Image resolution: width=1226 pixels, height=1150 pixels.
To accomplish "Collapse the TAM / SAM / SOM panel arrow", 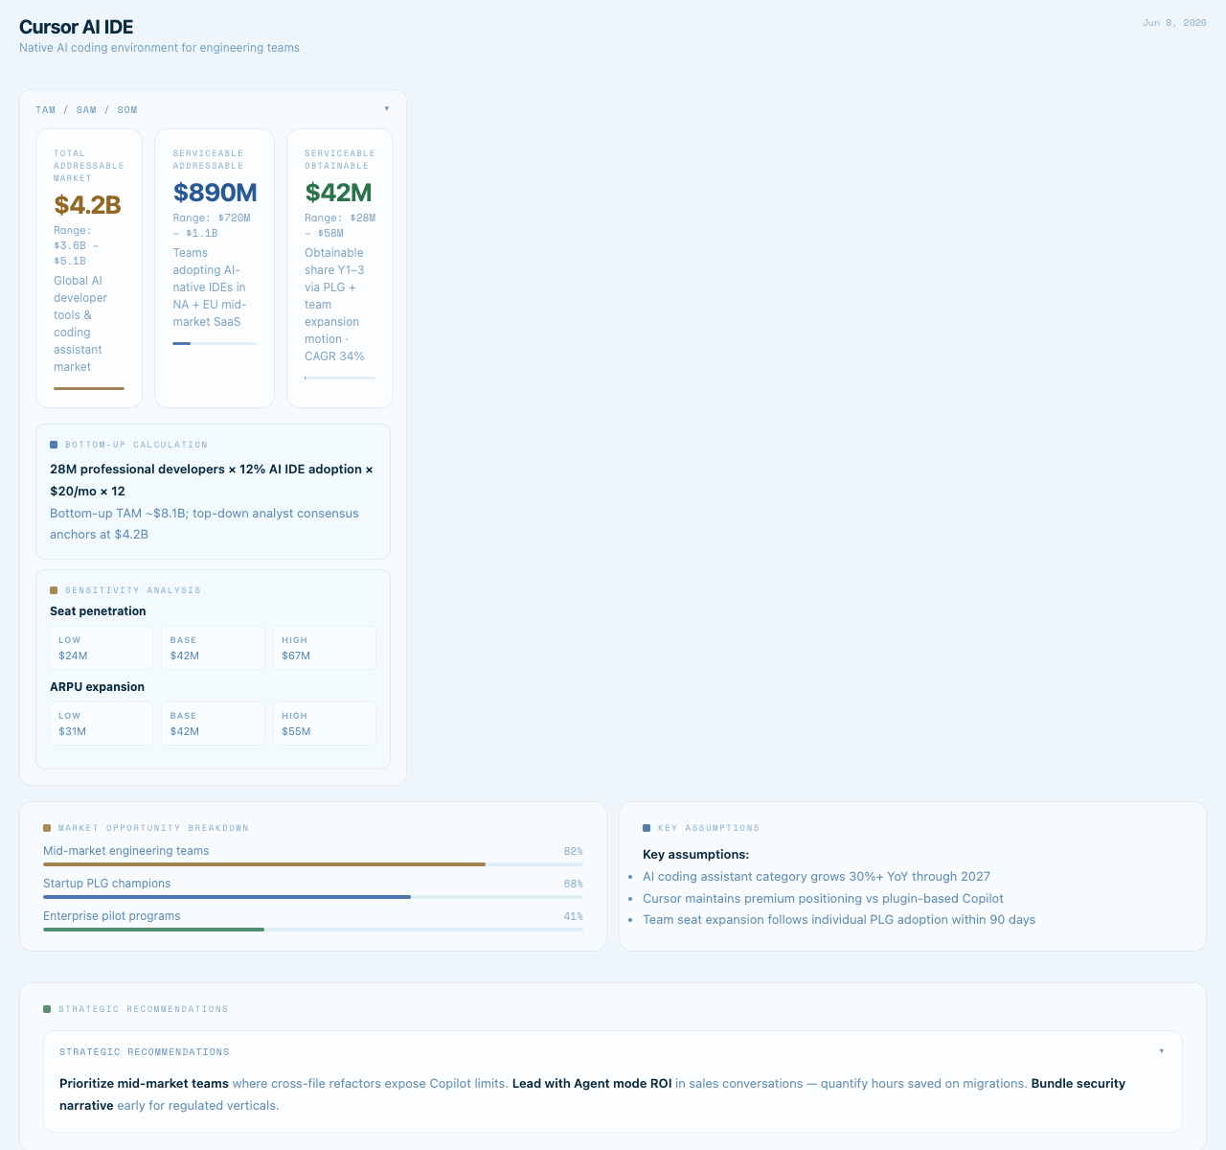I will [x=387, y=109].
